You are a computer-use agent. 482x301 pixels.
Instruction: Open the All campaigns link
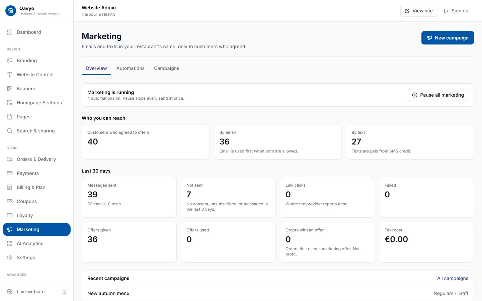coord(453,278)
